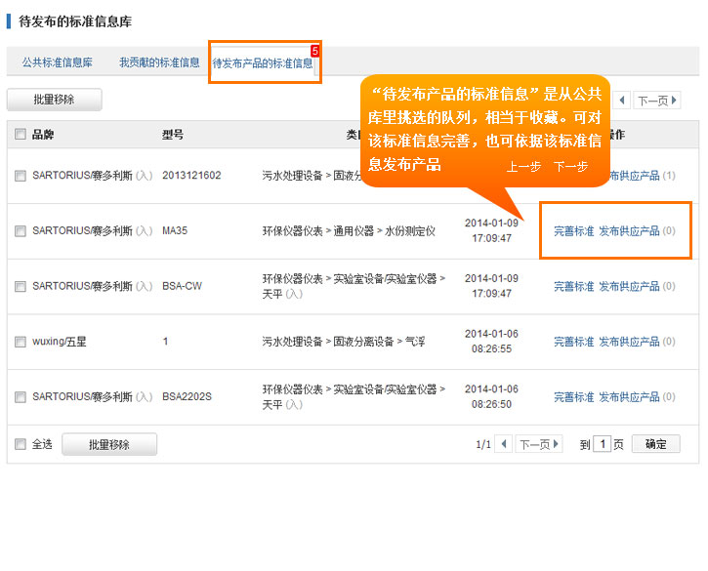Image resolution: width=708 pixels, height=571 pixels.
Task: Click the previous page arrow in bottom pagination
Action: pyautogui.click(x=504, y=444)
